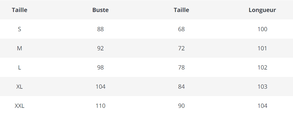The image size is (293, 116).
Task: Select the M size row label
Action: (x=19, y=48)
